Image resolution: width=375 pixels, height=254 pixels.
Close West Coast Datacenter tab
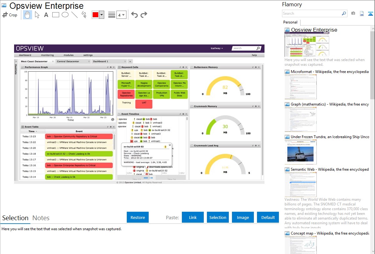coord(53,61)
